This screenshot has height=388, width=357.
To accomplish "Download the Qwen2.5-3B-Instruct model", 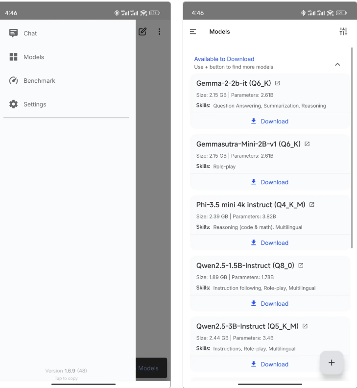I will point(270,364).
